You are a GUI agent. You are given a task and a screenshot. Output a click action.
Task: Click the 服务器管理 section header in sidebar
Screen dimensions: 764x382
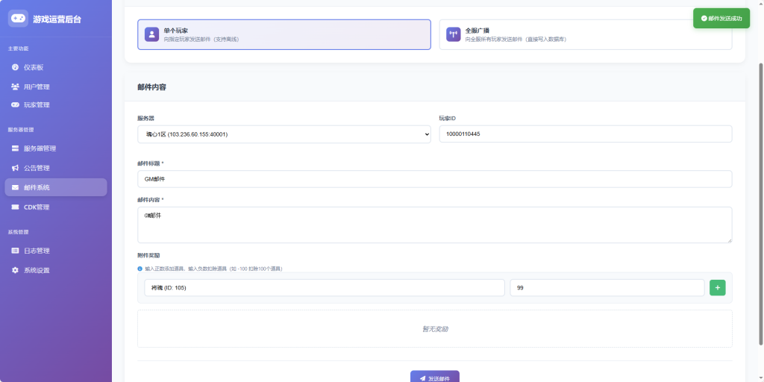tap(21, 130)
